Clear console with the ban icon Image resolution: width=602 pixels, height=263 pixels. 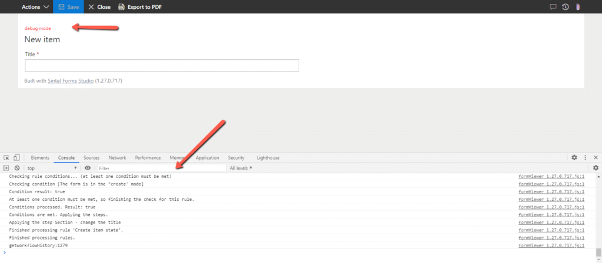click(x=17, y=168)
